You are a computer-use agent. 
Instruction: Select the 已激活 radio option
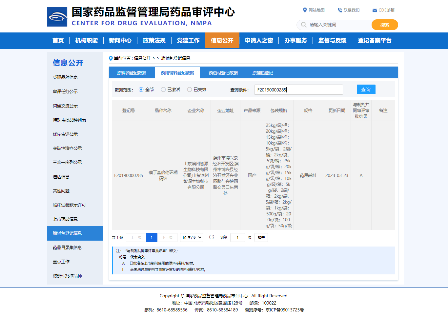[163, 89]
